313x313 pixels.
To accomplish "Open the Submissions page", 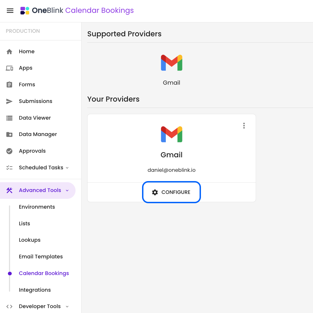I will [35, 101].
